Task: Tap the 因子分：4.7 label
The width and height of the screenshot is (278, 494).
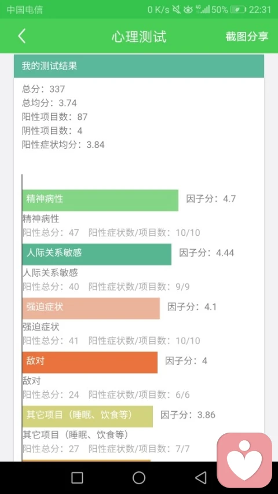Action: click(211, 199)
